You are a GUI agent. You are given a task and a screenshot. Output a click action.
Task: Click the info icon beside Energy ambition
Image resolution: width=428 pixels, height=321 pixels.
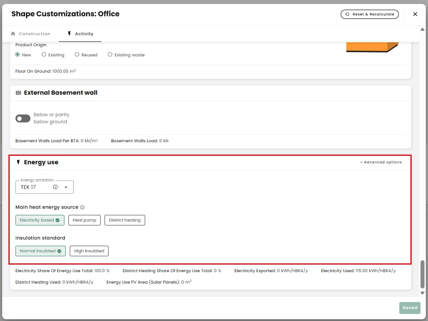point(56,187)
